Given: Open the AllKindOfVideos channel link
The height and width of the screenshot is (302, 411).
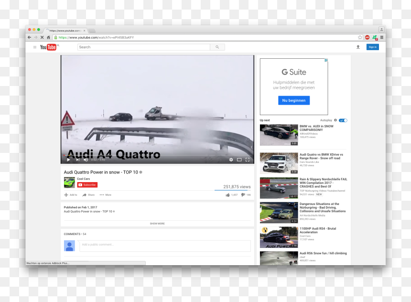Looking at the screenshot, I should pyautogui.click(x=309, y=134).
